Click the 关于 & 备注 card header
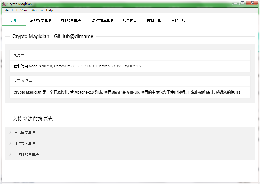260x184 pixels. pos(130,81)
